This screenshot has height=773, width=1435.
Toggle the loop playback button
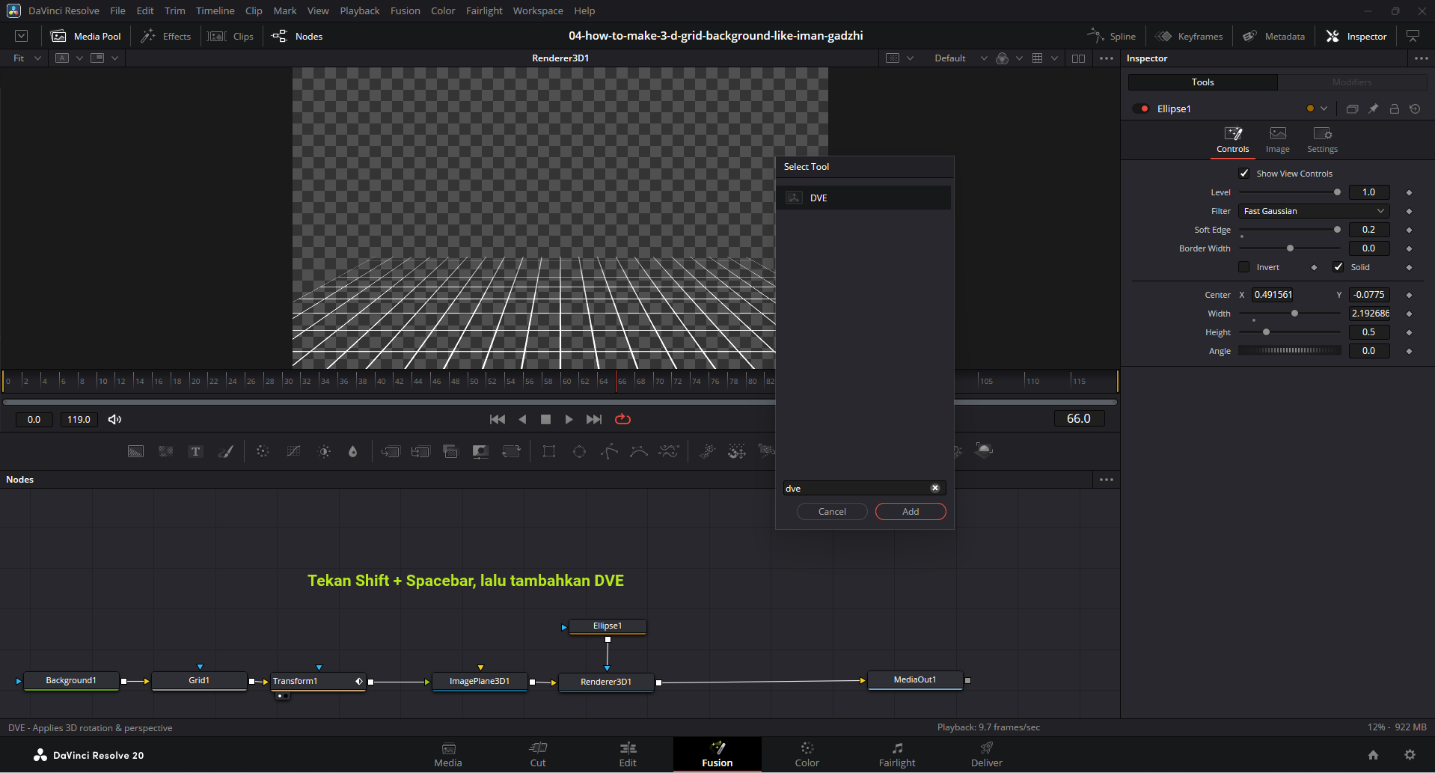point(622,419)
